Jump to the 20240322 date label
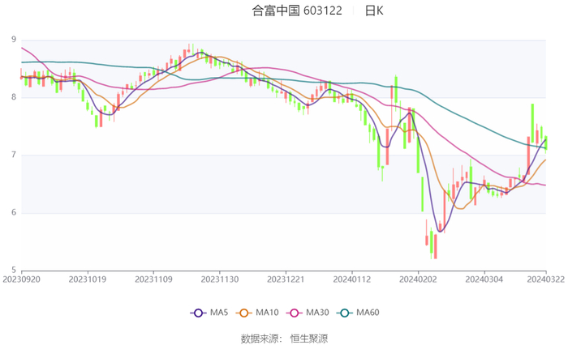The image size is (568, 345). [545, 279]
